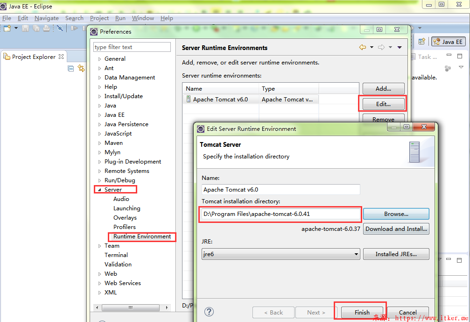Maximize the Task List view
The height and width of the screenshot is (322, 470).
(x=460, y=56)
